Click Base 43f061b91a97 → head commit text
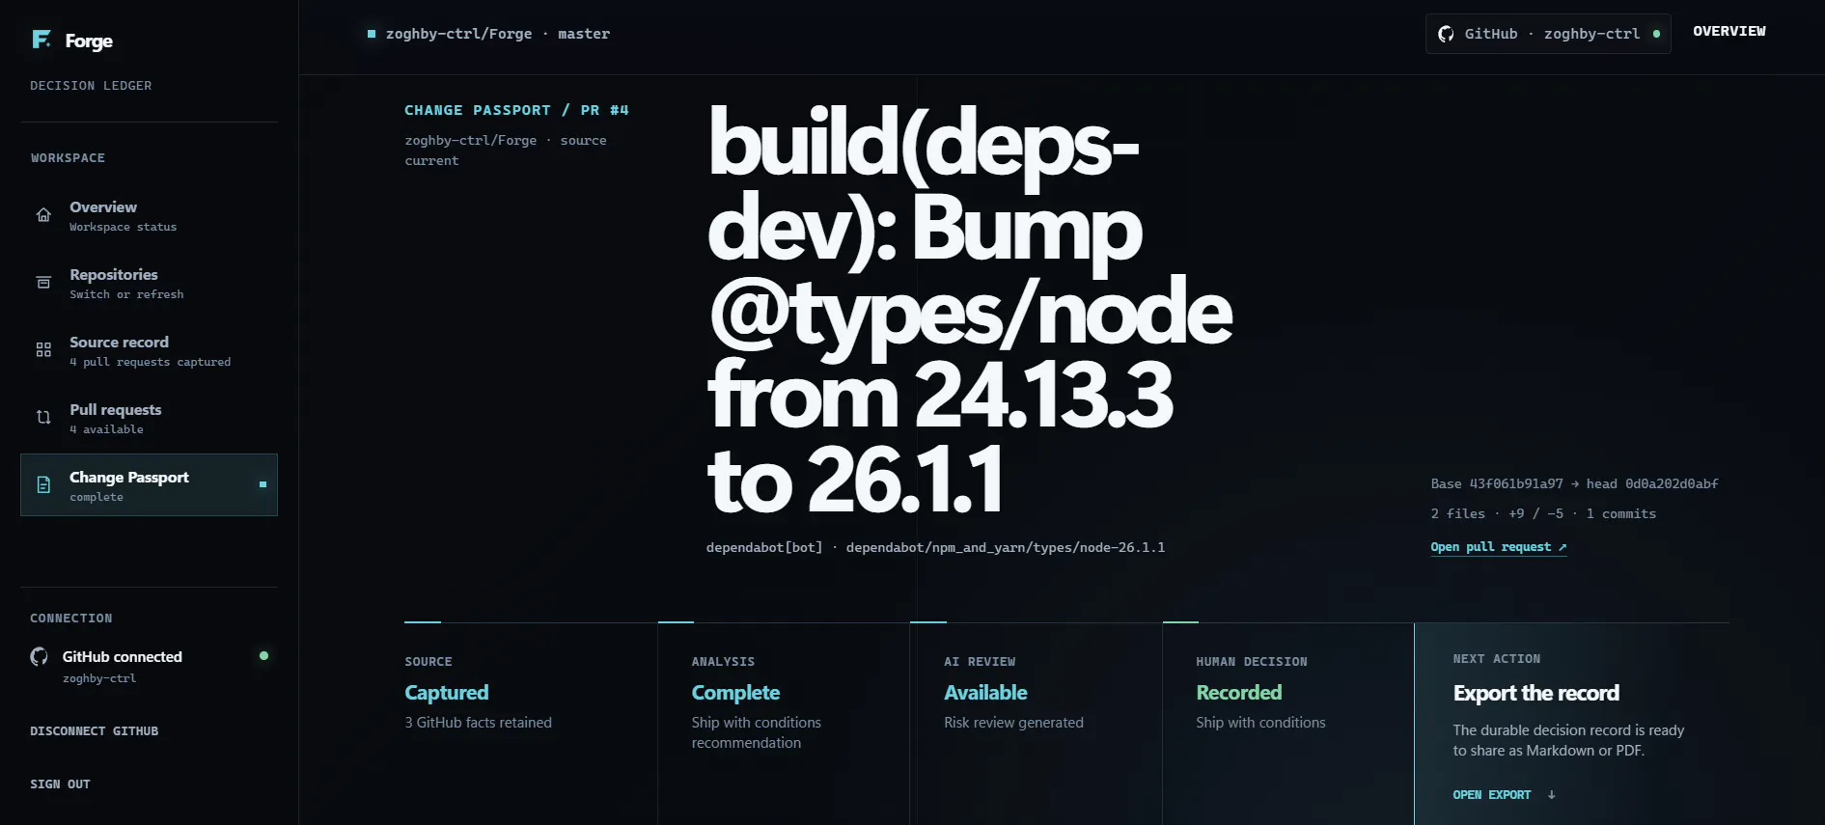Screen dimensions: 1825x825 coord(1574,483)
